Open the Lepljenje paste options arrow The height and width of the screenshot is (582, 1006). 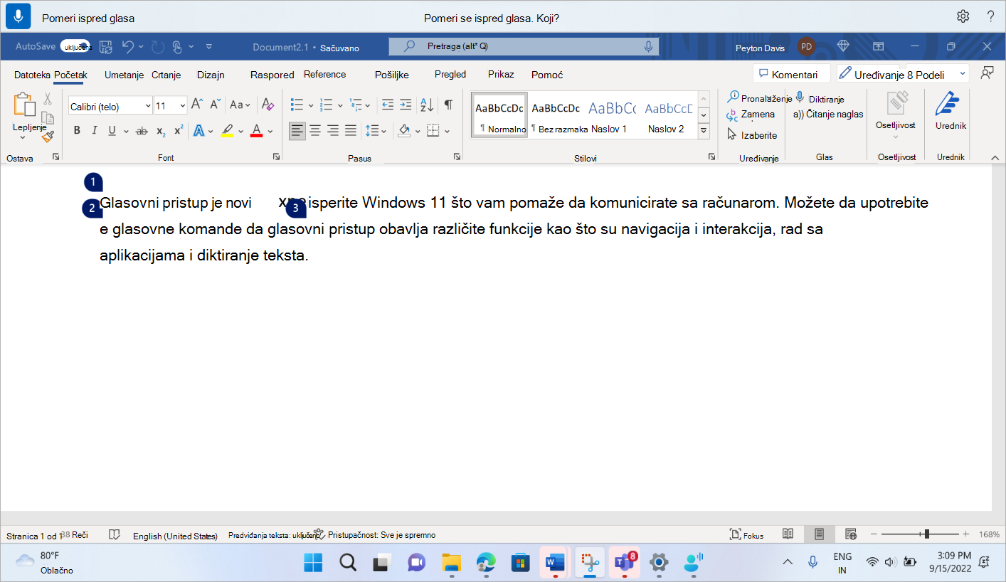(22, 137)
